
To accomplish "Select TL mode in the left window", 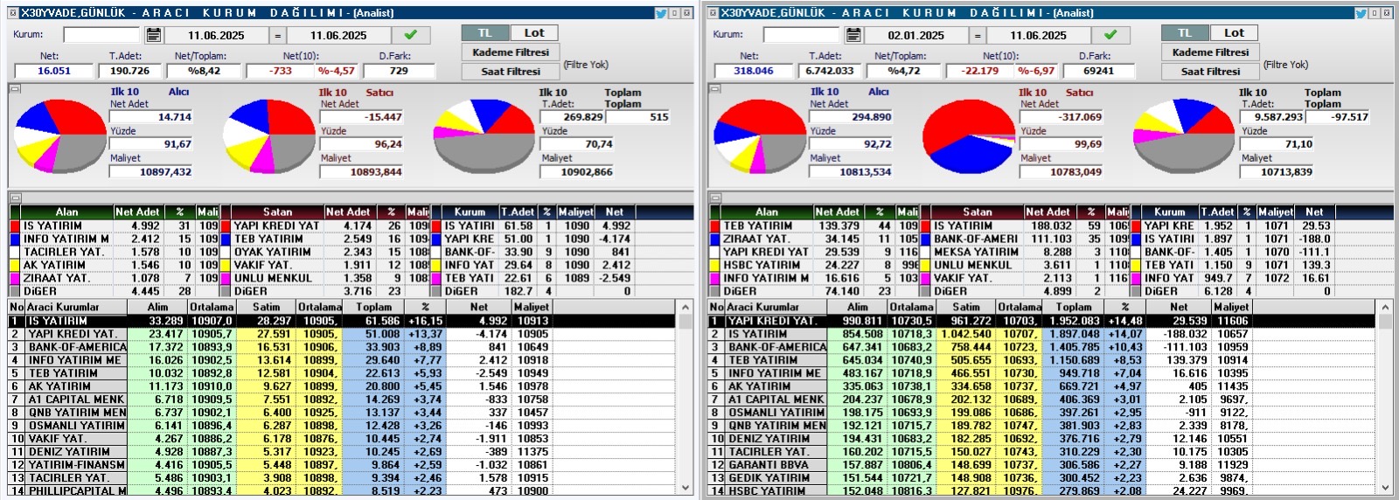I will coord(485,33).
